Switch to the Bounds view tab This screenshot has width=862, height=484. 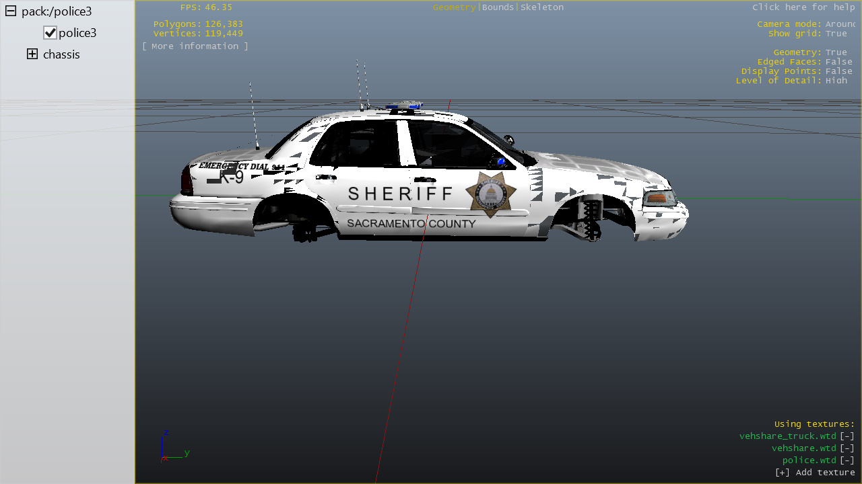498,7
